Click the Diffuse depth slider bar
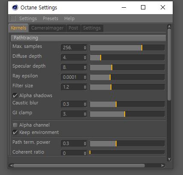This screenshot has width=183, height=175. point(127,57)
